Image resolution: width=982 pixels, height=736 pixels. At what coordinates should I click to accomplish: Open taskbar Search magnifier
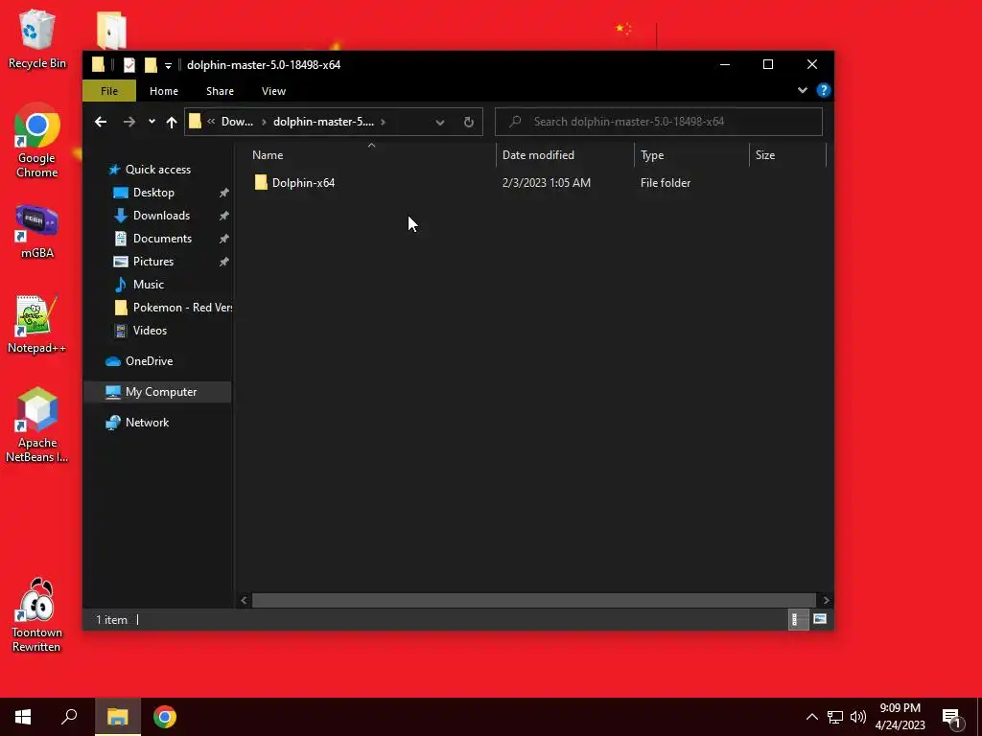coord(69,717)
